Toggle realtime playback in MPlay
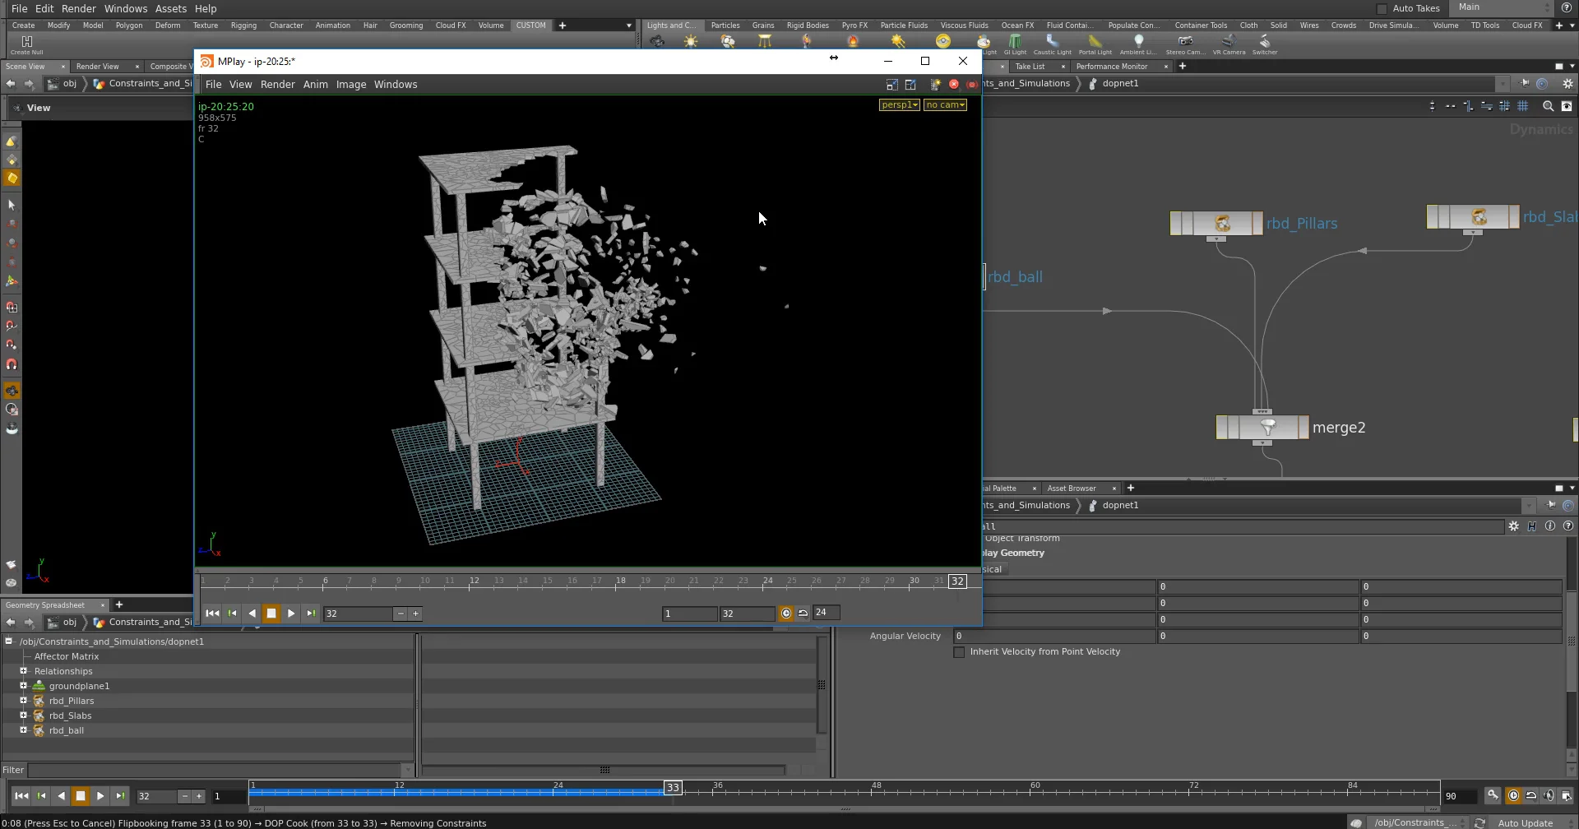The width and height of the screenshot is (1579, 829). coord(786,614)
